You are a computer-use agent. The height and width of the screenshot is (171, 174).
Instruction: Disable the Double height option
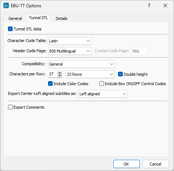[120, 74]
